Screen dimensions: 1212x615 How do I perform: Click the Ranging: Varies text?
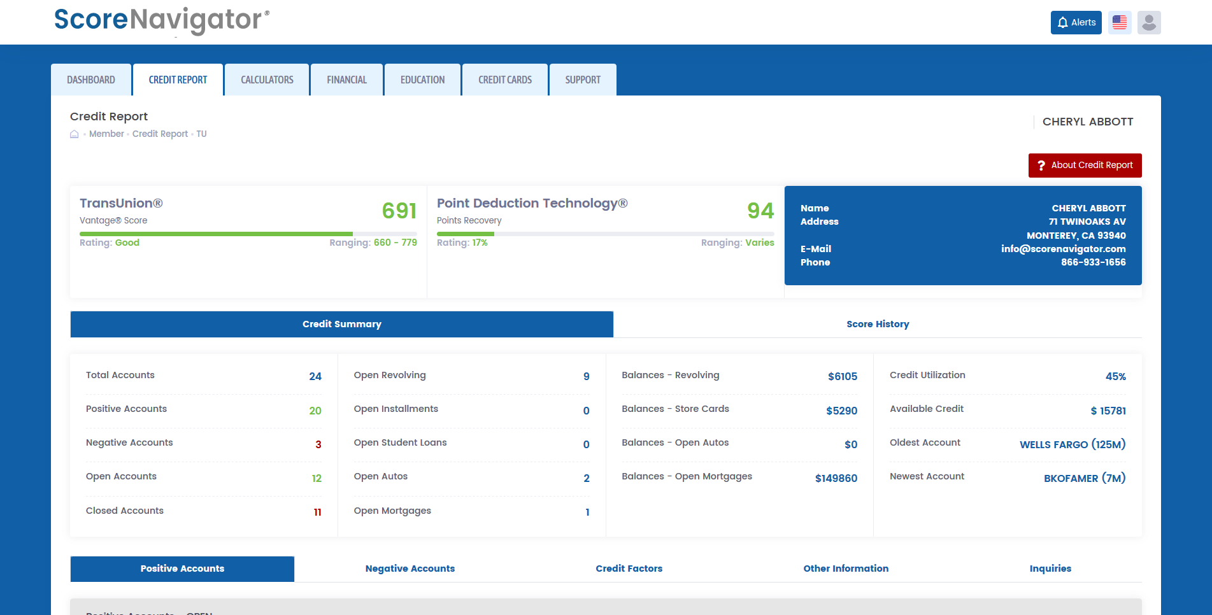[x=738, y=243]
